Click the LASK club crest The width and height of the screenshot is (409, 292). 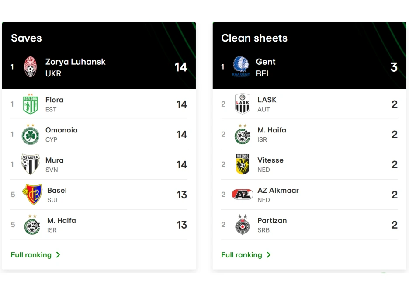coord(242,104)
